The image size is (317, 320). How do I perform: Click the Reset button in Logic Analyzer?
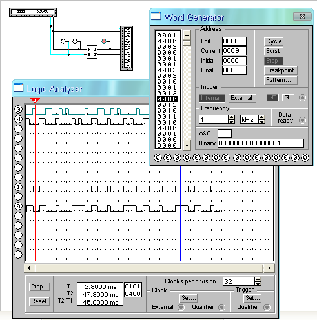(x=39, y=301)
